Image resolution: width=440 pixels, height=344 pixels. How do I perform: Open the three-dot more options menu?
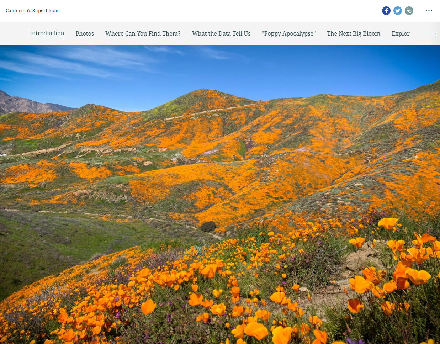pyautogui.click(x=429, y=11)
